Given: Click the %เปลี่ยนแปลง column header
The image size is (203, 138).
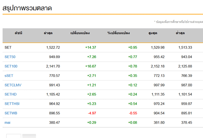Looking at the screenshot, I should (x=119, y=33).
